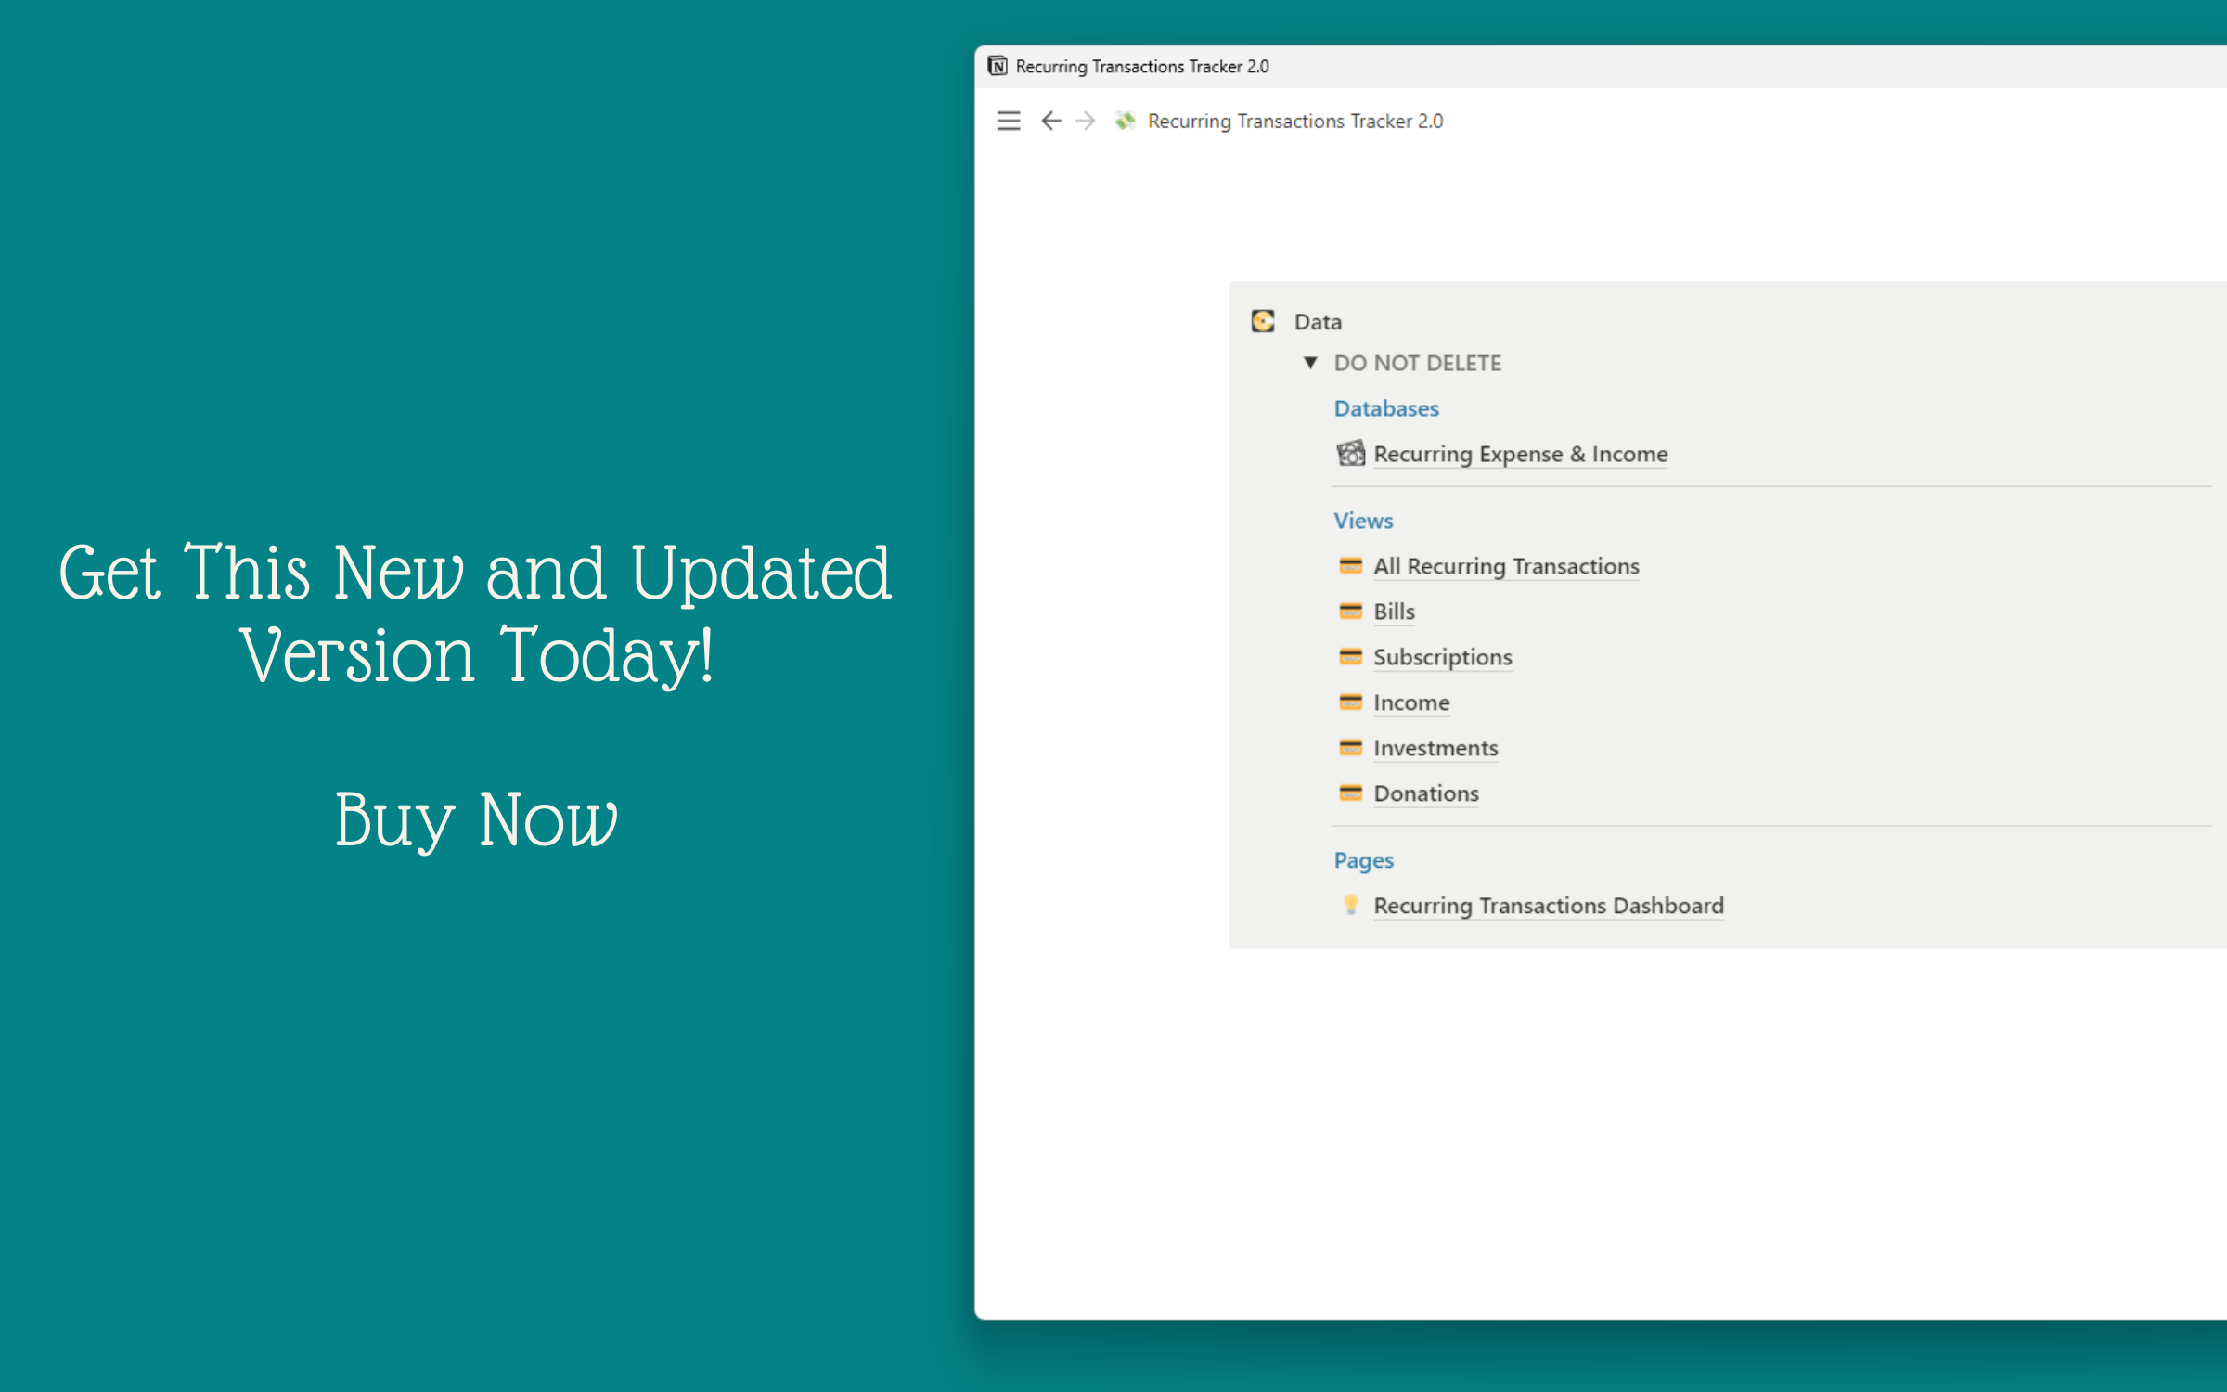2227x1392 pixels.
Task: Open the All Recurring Transactions view
Action: click(x=1505, y=566)
